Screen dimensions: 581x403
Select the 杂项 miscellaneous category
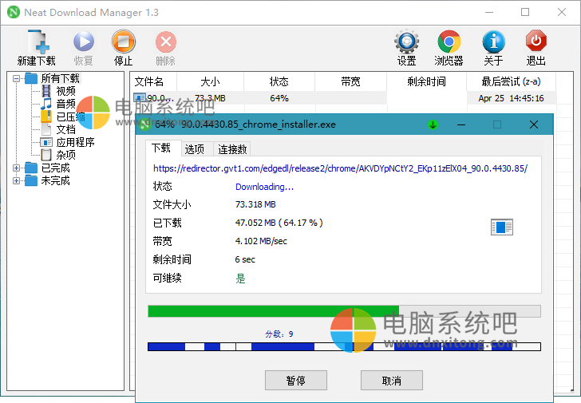pos(65,155)
